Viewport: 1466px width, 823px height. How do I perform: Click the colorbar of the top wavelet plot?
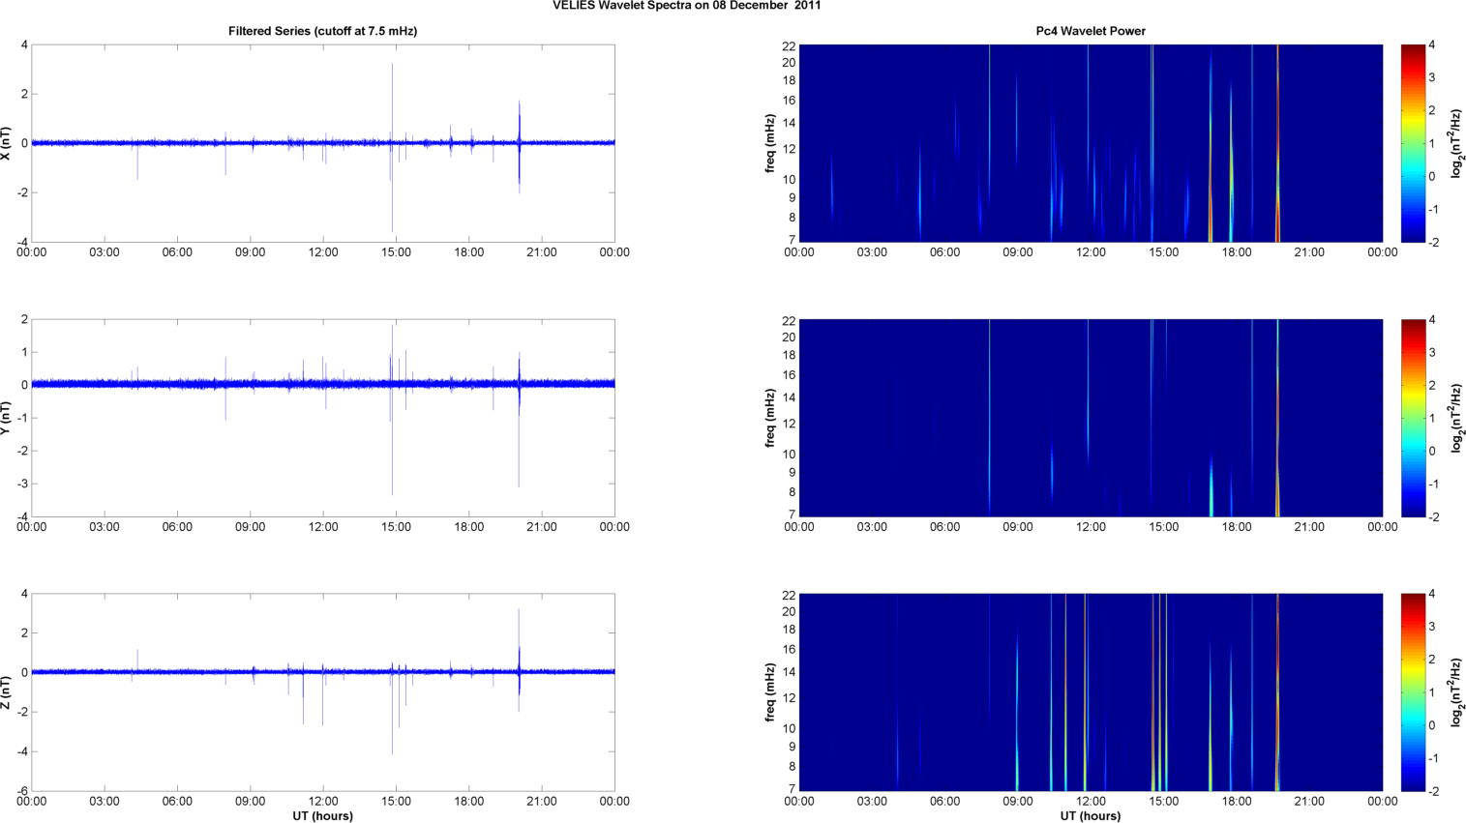1413,143
